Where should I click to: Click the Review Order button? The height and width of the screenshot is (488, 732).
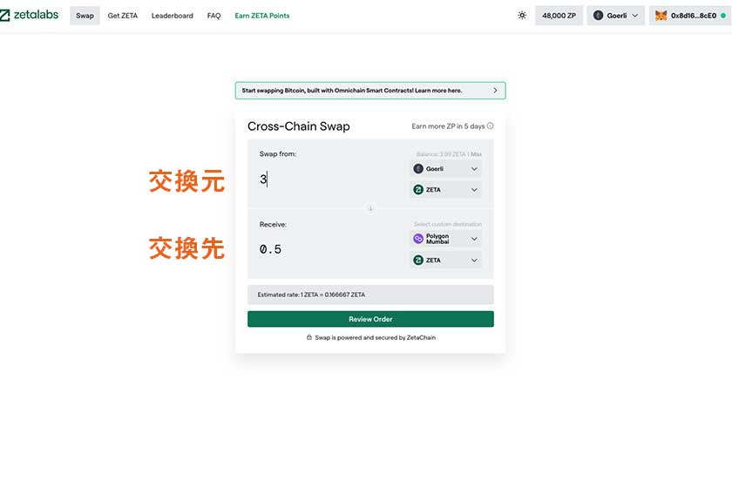370,319
